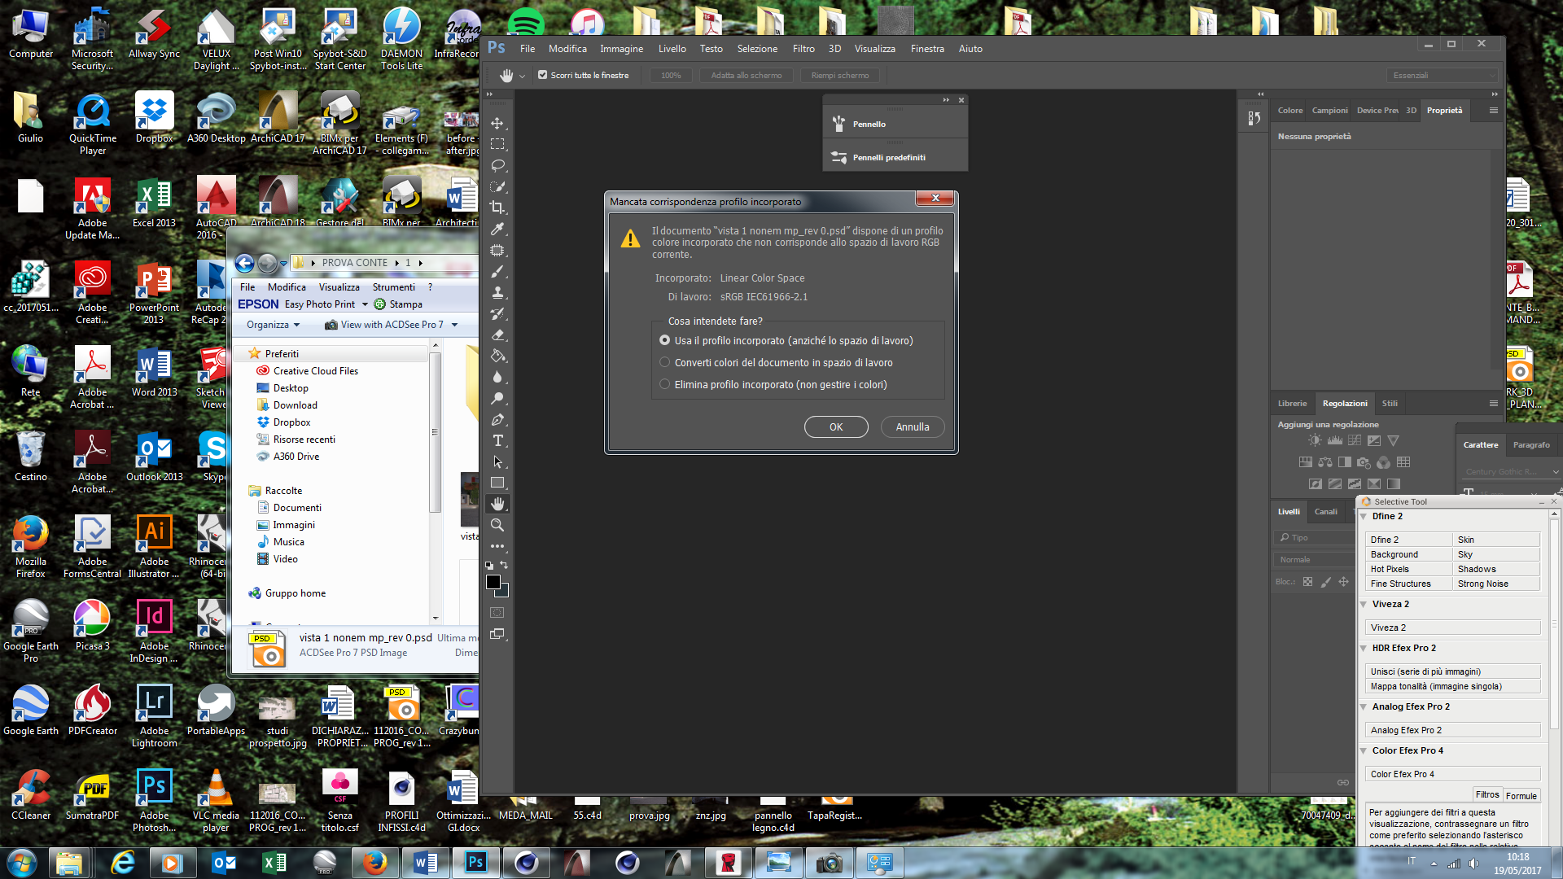This screenshot has height=879, width=1563.
Task: Select the Zoom tool in toolbar
Action: point(497,525)
